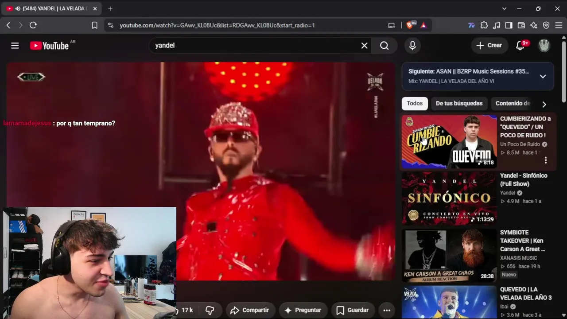View site information in the address bar
The image size is (567, 319).
coord(110,25)
